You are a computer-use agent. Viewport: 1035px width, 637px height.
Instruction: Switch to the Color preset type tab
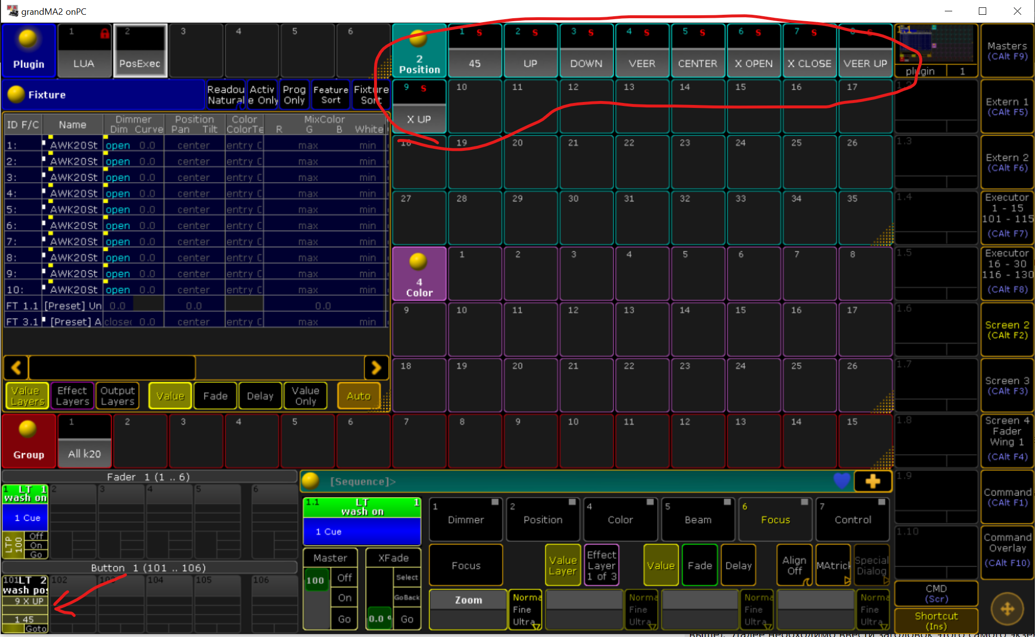tap(620, 519)
